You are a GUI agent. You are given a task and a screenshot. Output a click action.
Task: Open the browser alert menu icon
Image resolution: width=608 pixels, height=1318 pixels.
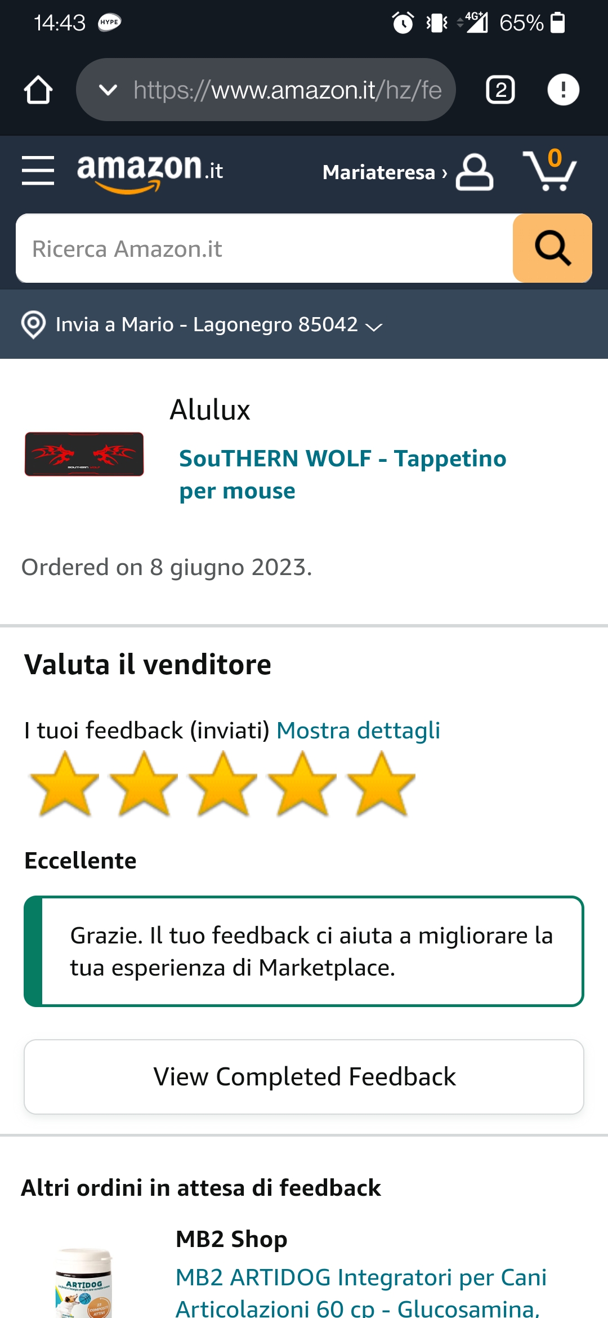[x=563, y=90]
